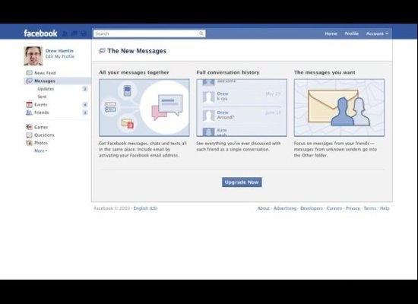Open the Developers footer link
The image size is (418, 304).
312,208
